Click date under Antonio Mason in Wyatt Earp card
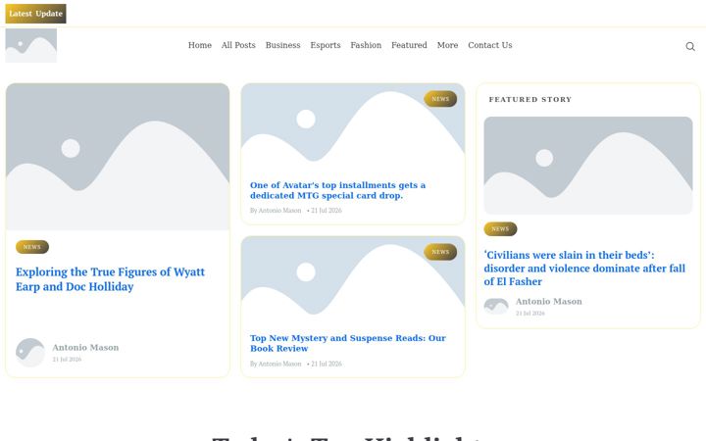Image resolution: width=706 pixels, height=441 pixels. point(67,359)
